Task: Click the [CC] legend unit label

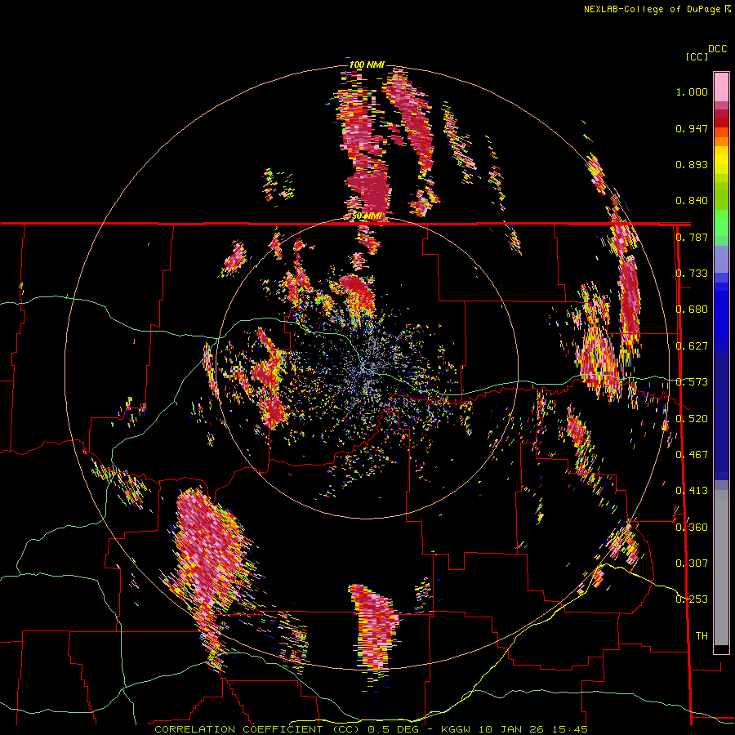Action: point(697,56)
